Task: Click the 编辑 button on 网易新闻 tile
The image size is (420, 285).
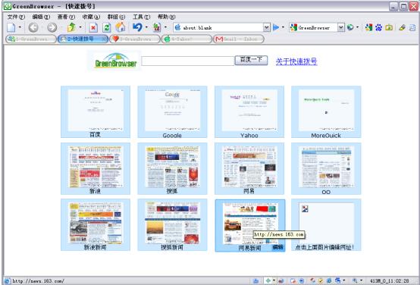Action: pyautogui.click(x=277, y=247)
